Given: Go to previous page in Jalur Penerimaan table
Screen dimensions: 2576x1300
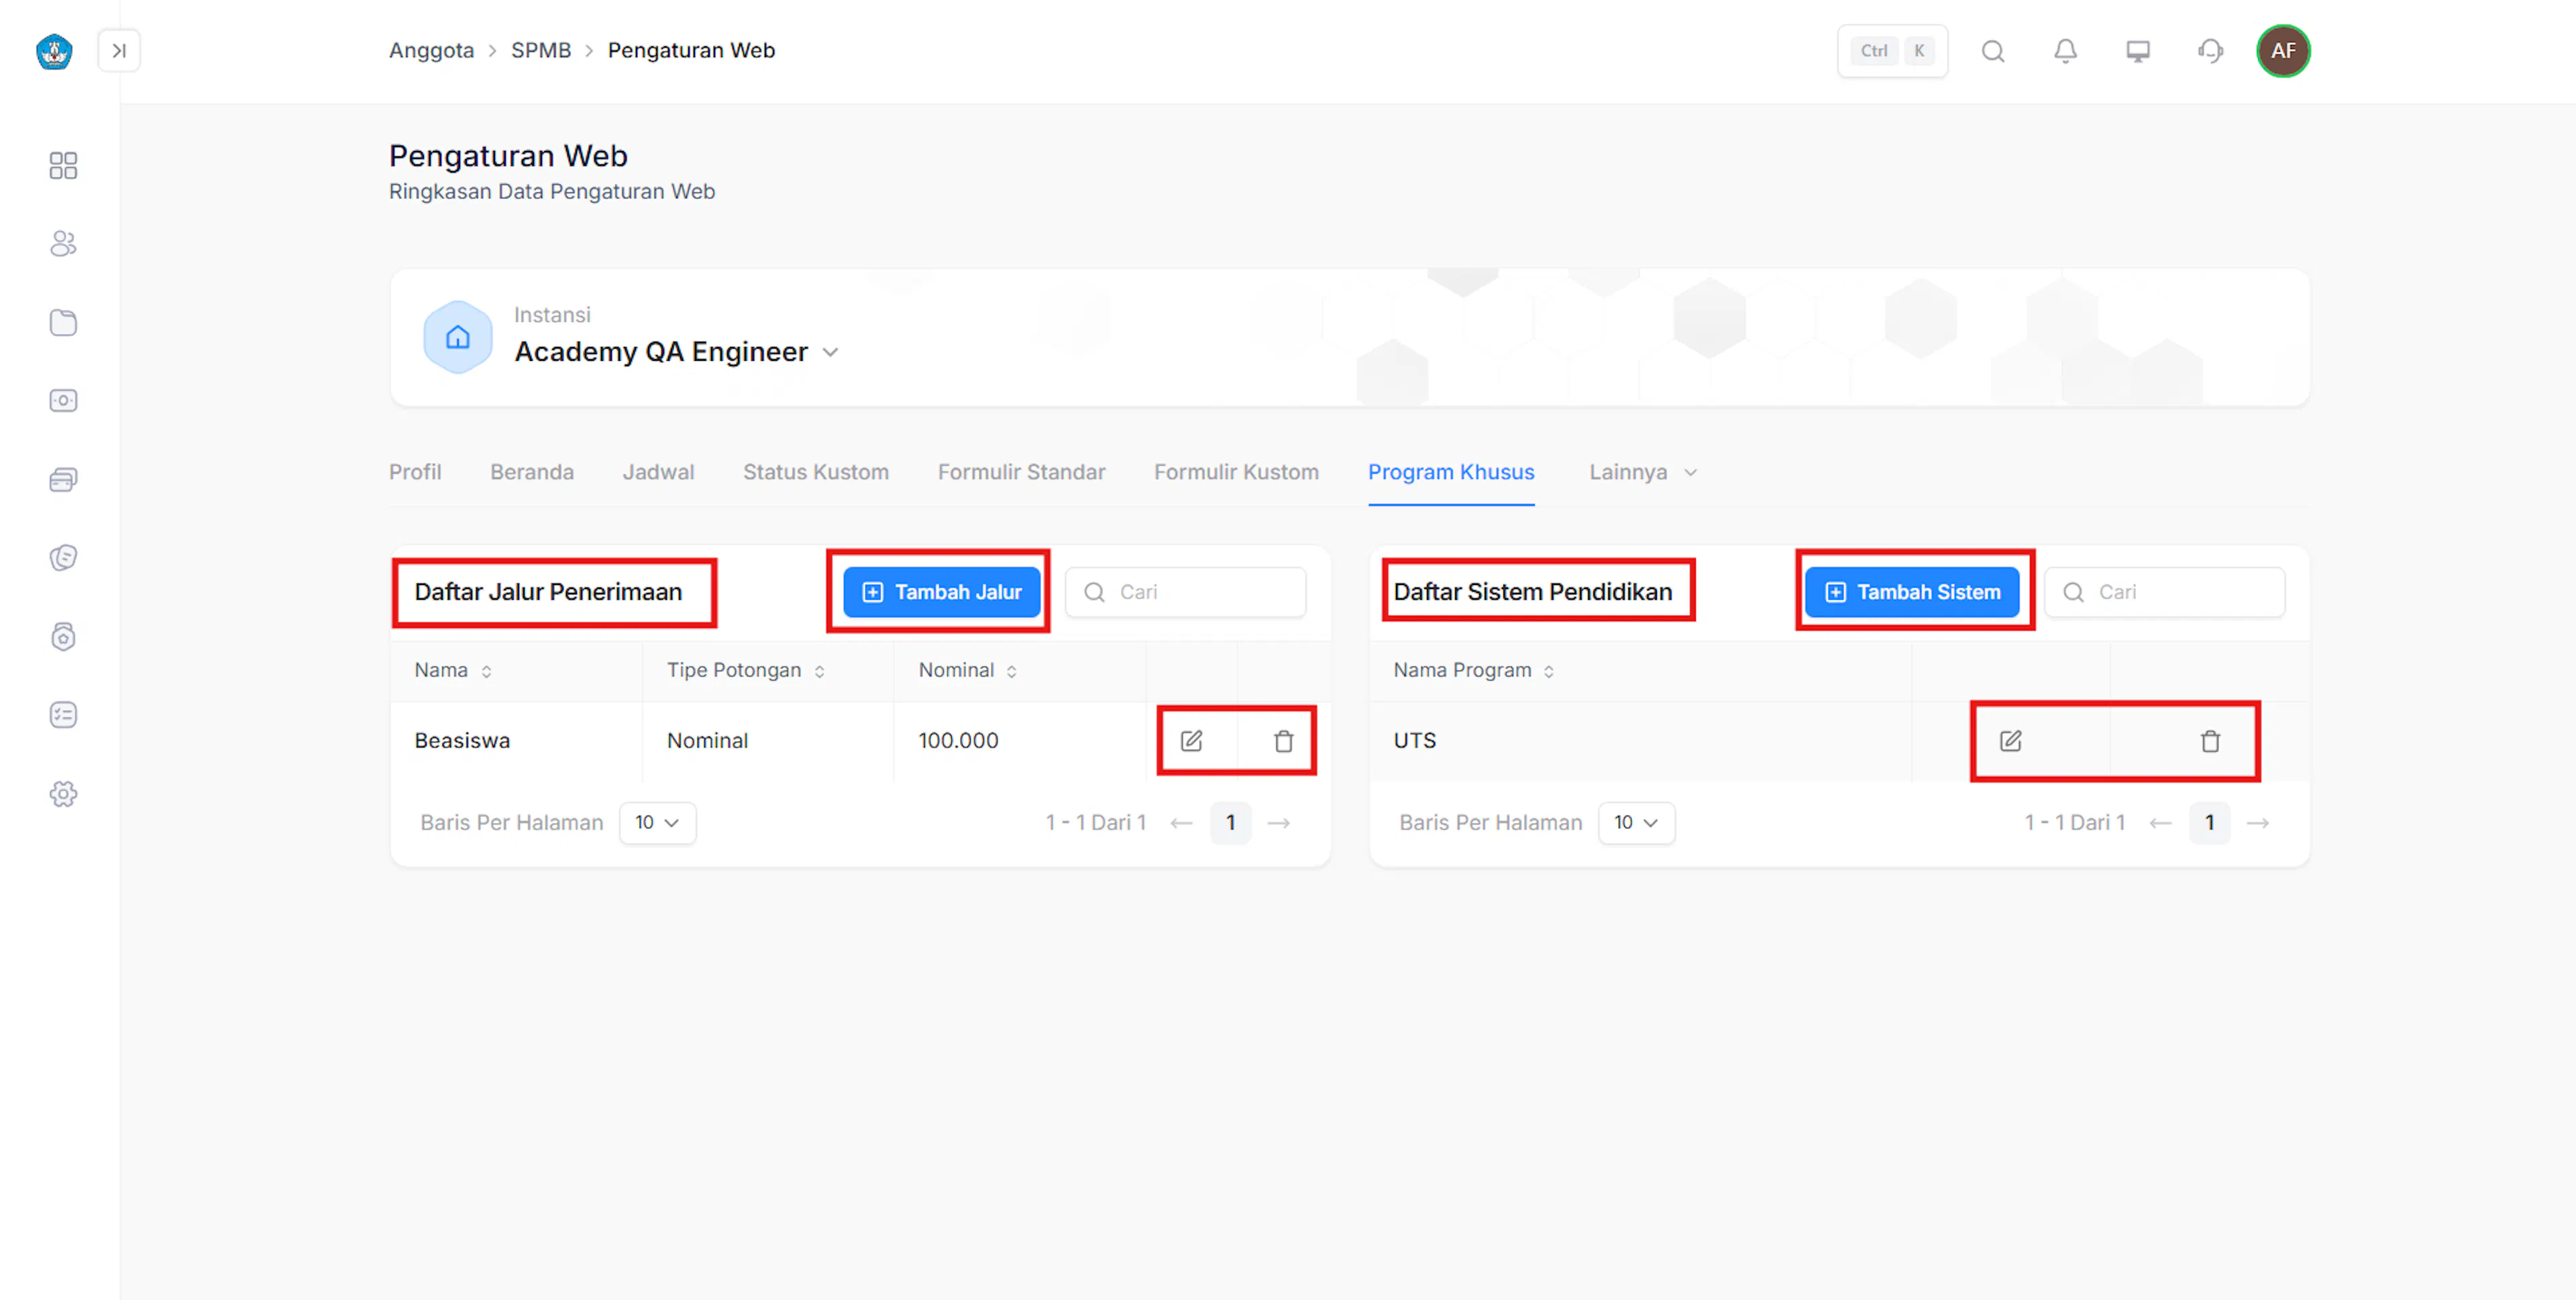Looking at the screenshot, I should click(x=1181, y=823).
